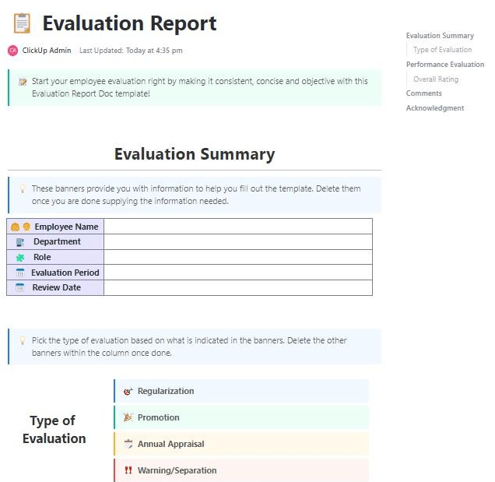
Task: Click the 'Last Updated: Today at 4:35 pm' text
Action: 131,51
